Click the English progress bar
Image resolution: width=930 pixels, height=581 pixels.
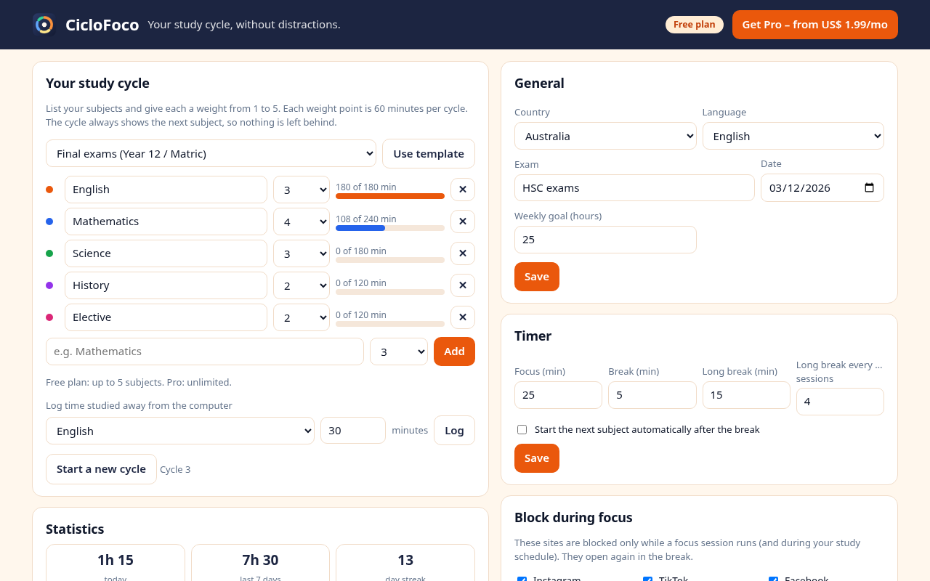(x=390, y=196)
